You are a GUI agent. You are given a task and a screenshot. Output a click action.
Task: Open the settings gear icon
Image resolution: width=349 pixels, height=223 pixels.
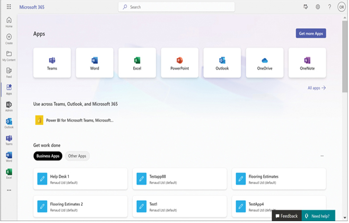coord(318,7)
